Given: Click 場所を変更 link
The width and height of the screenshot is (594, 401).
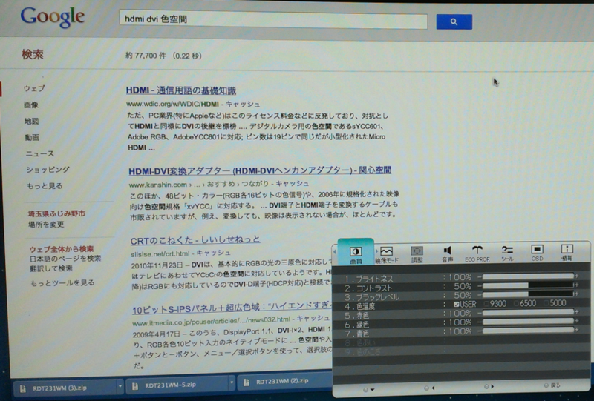Looking at the screenshot, I should [46, 225].
